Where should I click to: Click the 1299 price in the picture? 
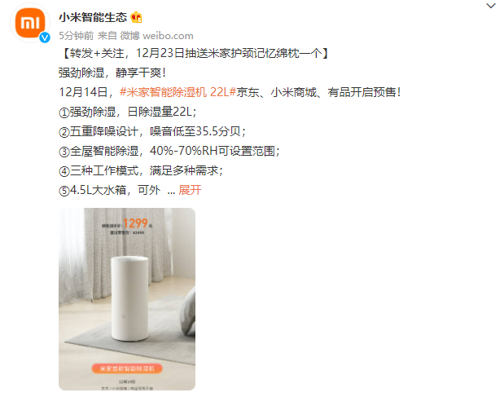[x=135, y=223]
